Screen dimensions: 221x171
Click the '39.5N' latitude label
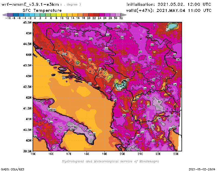(x=27, y=151)
